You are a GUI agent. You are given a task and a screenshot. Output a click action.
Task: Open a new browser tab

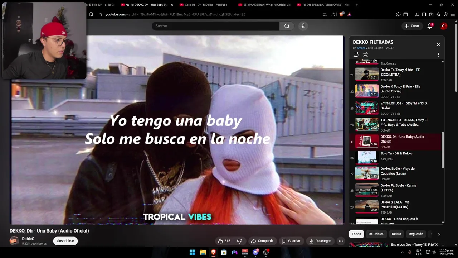click(357, 5)
